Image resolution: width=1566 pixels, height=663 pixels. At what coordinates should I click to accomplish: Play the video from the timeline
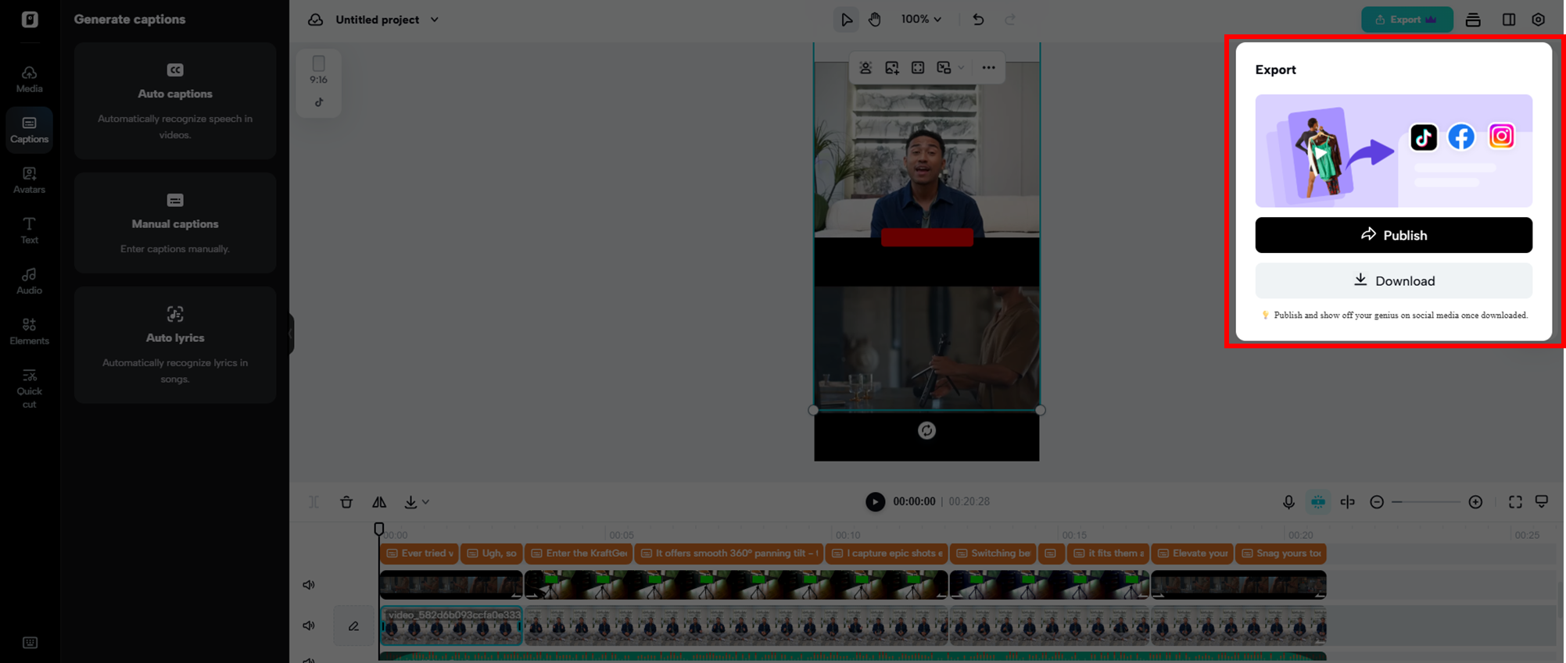875,501
